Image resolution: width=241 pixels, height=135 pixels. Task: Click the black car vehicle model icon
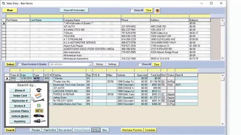point(39,116)
